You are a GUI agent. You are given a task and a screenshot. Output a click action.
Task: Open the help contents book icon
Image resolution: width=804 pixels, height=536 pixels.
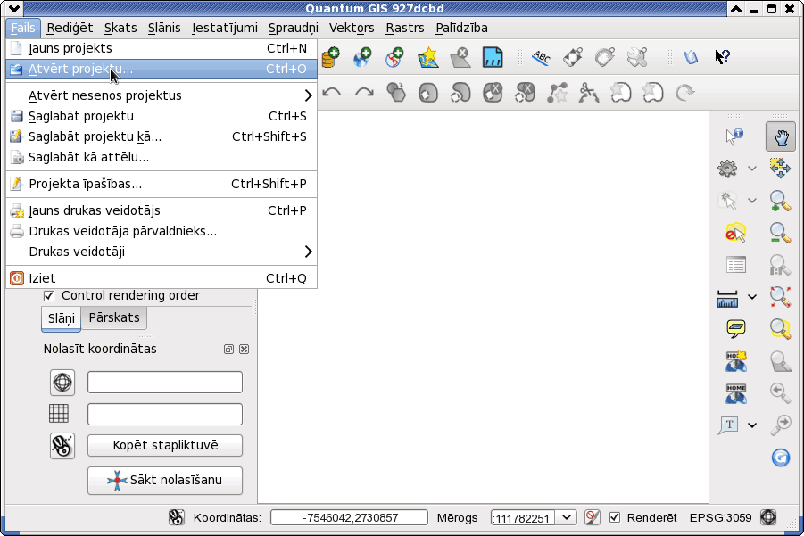tap(690, 57)
